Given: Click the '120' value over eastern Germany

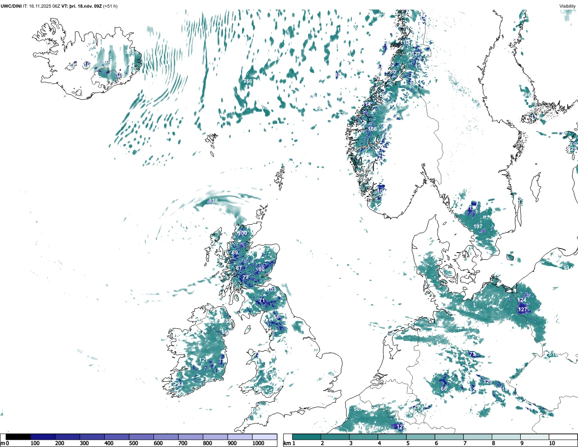Looking at the screenshot, I should click(x=488, y=382).
